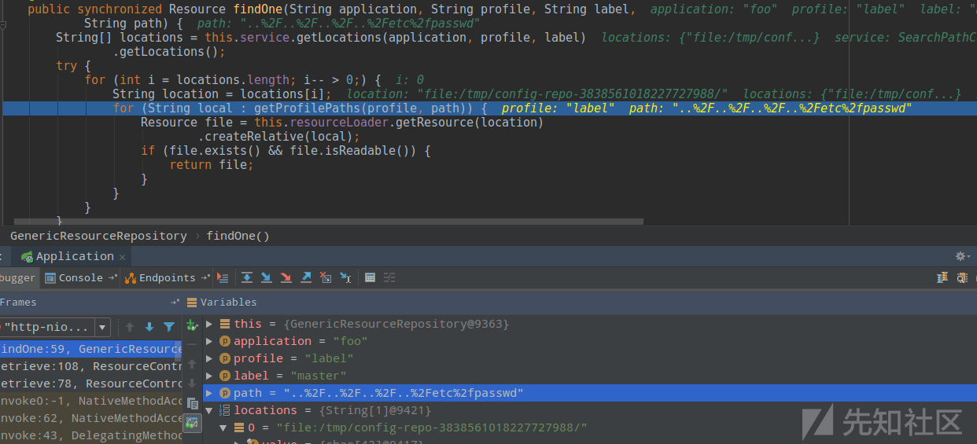Open the debug panel gear settings menu

point(960,256)
